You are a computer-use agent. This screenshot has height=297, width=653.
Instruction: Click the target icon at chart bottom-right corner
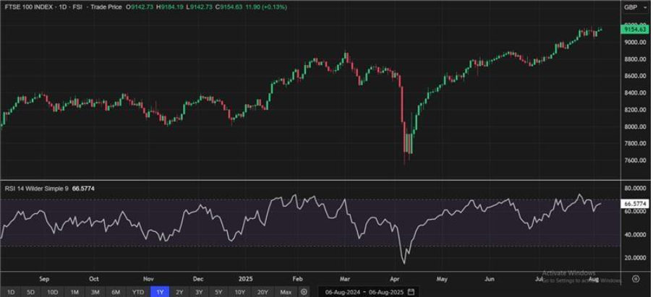tap(636, 279)
